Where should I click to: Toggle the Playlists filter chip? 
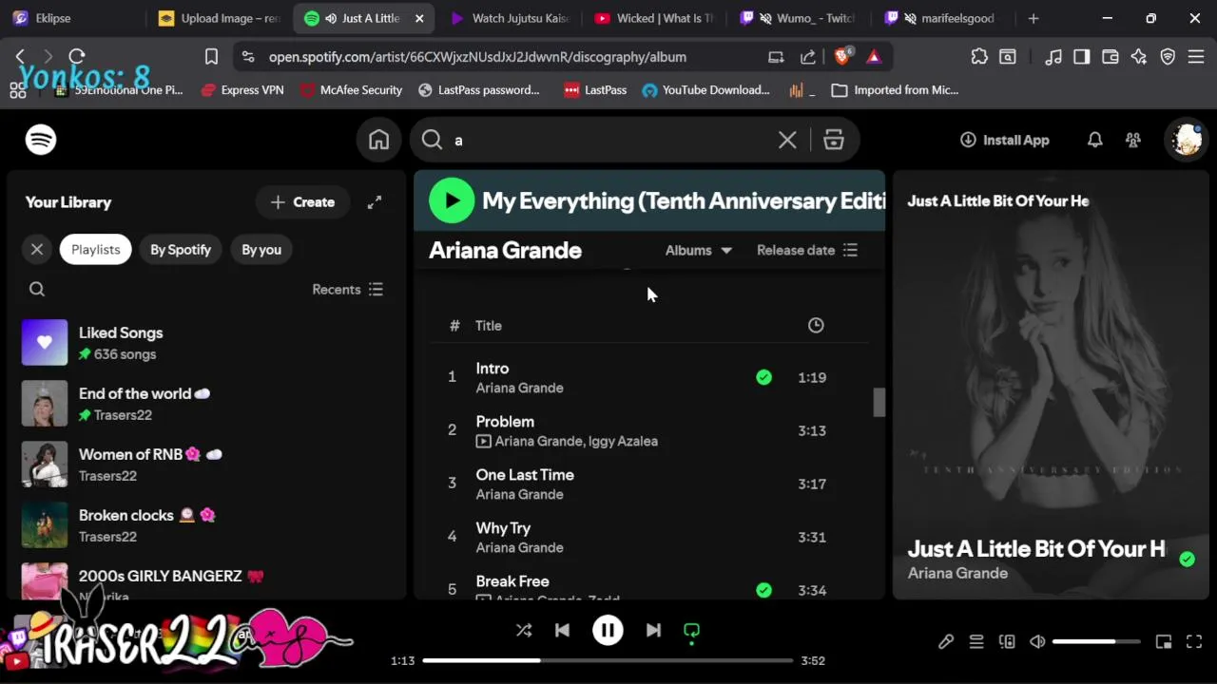(x=96, y=249)
